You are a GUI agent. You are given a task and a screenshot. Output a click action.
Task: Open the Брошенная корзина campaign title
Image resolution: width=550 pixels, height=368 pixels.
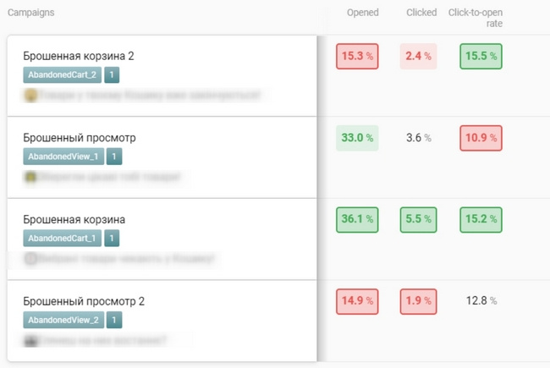(x=74, y=220)
